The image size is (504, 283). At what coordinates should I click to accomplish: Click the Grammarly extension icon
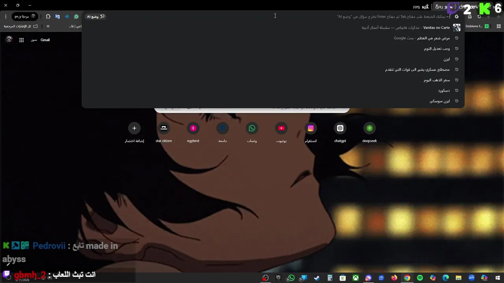pyautogui.click(x=76, y=17)
